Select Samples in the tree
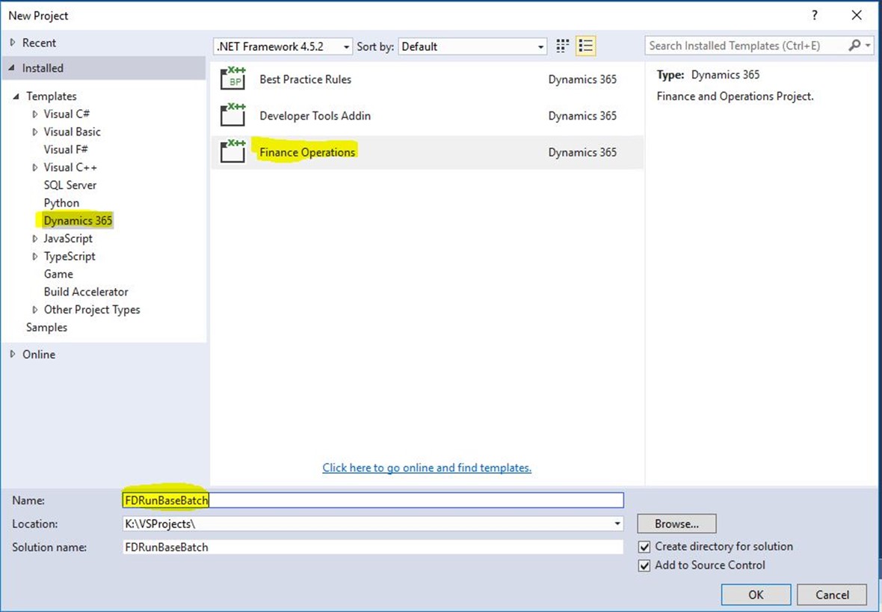Viewport: 882px width, 612px height. pos(46,327)
